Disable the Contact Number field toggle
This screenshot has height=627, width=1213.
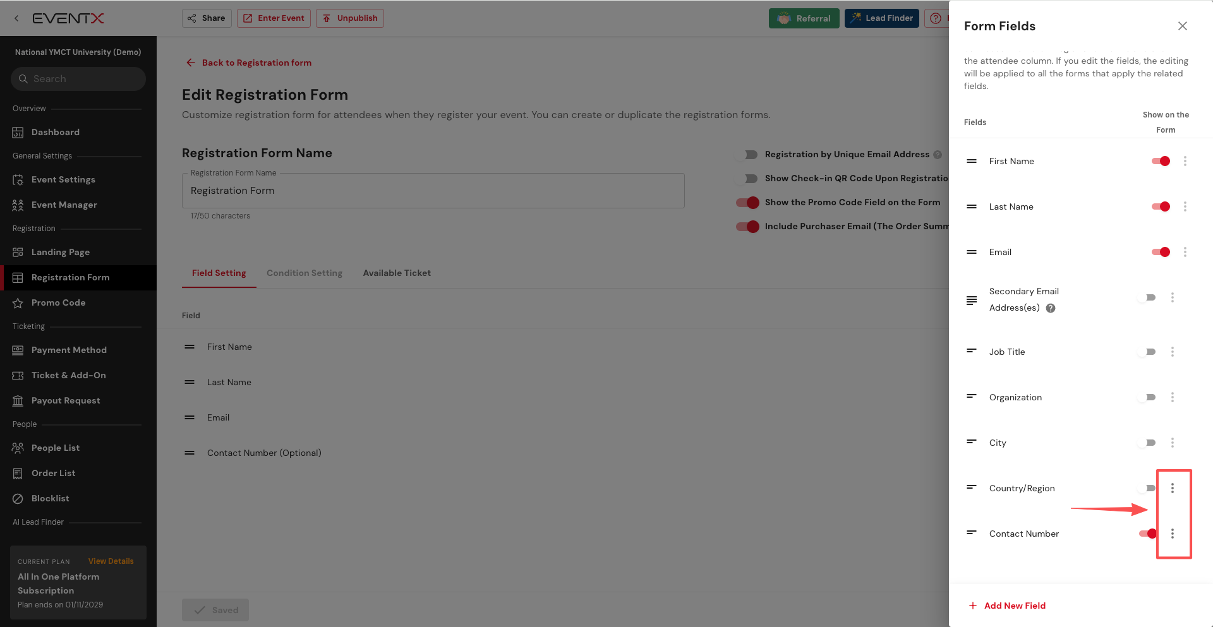click(1148, 534)
